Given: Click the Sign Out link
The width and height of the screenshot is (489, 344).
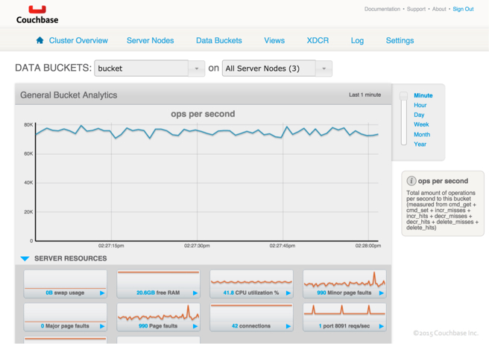Looking at the screenshot, I should pyautogui.click(x=463, y=9).
